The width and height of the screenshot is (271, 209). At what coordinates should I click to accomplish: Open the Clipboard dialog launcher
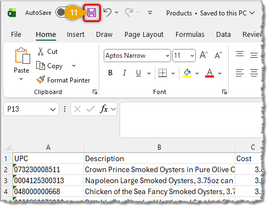[x=95, y=92]
